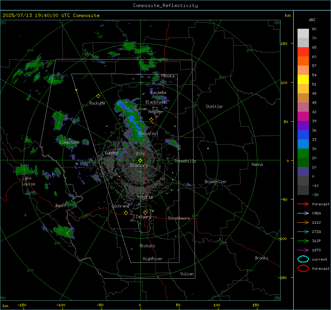
Task: Click the Ponoka label
Action: (168, 76)
